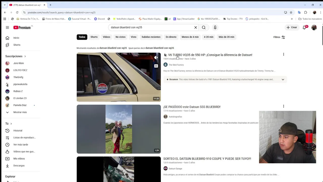Open SORTEO EL DATSUN BLUEBIRD 910 title
Viewport: 323px width, 182px height.
(207, 159)
